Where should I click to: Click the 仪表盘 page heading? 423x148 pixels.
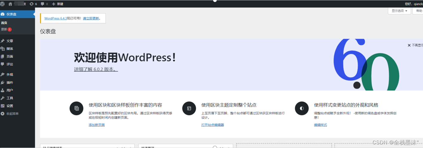pos(48,31)
